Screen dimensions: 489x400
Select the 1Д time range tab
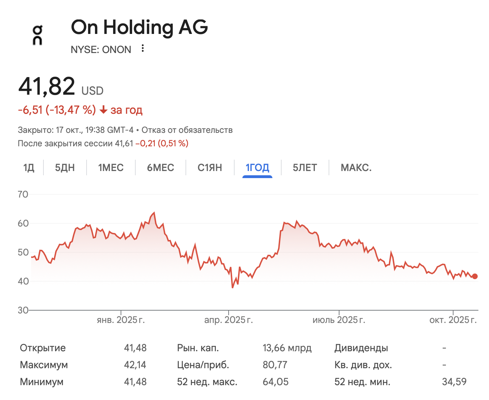(29, 167)
